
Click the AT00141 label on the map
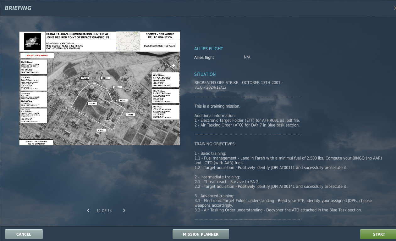coord(117,87)
